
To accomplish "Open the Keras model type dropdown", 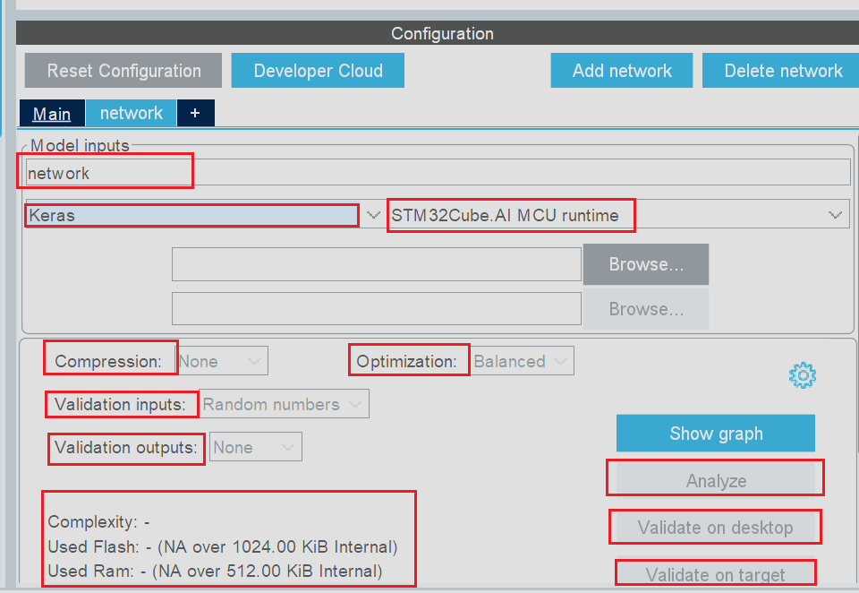I will (x=204, y=215).
